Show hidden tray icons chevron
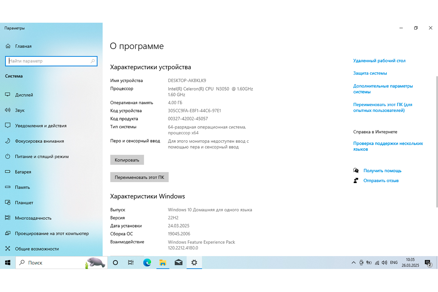The width and height of the screenshot is (438, 292). [354, 263]
